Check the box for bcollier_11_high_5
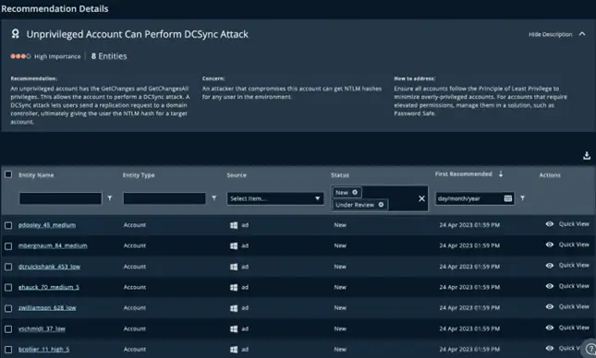The height and width of the screenshot is (358, 596). [x=8, y=350]
